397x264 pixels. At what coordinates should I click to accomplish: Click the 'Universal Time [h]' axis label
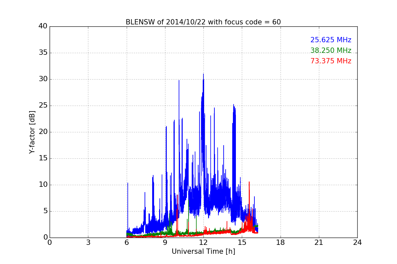pyautogui.click(x=203, y=251)
